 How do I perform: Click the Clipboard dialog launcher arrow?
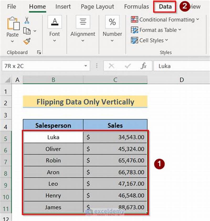(x=38, y=52)
